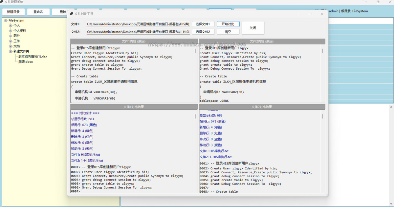Viewport: 394px width, 207px height.
Task: Maximize the 文件对比工具 dialog window
Action: click(x=310, y=14)
